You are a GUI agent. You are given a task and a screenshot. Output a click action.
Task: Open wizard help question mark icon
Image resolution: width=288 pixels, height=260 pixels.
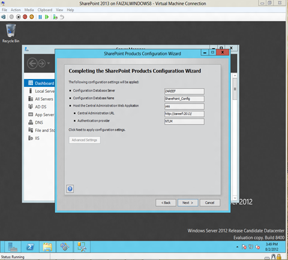click(70, 189)
